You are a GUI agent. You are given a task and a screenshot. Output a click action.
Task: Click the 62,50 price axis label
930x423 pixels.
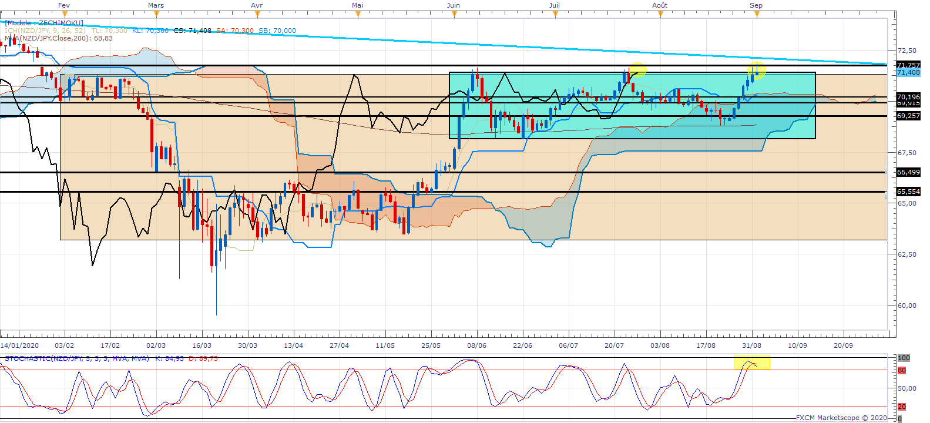(x=907, y=254)
